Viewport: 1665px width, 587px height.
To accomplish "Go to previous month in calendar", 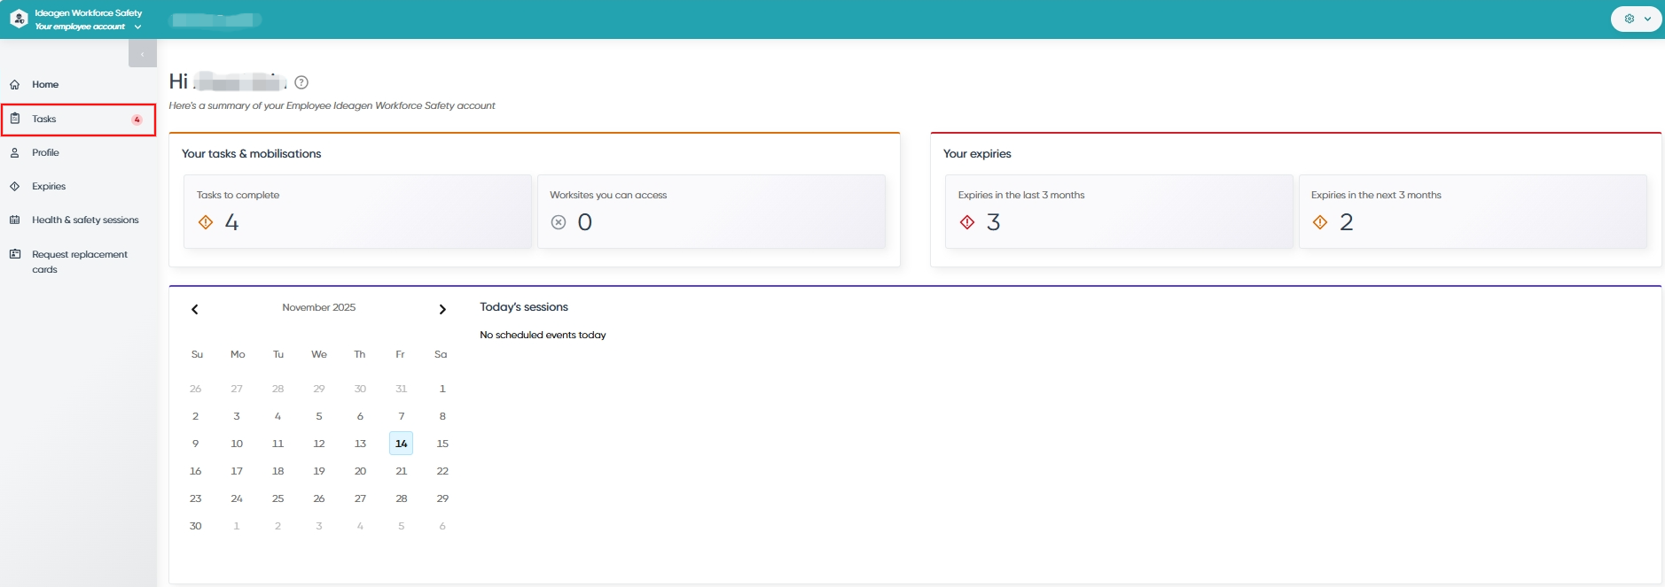I will (x=195, y=309).
